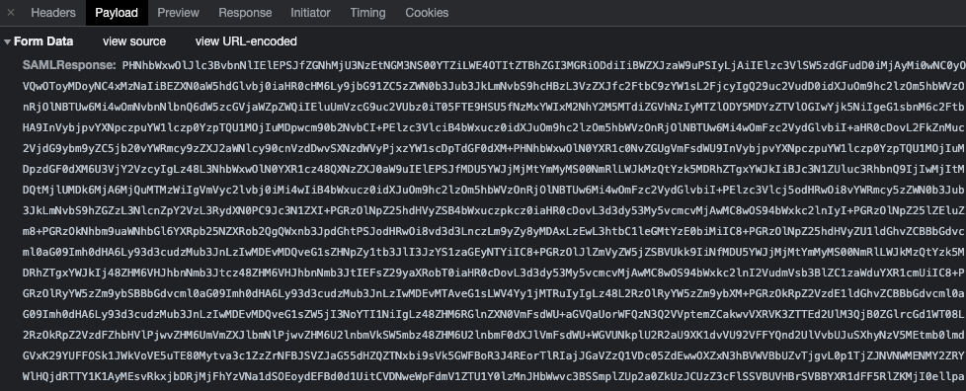This screenshot has height=391, width=966.
Task: Click view source link
Action: point(134,41)
